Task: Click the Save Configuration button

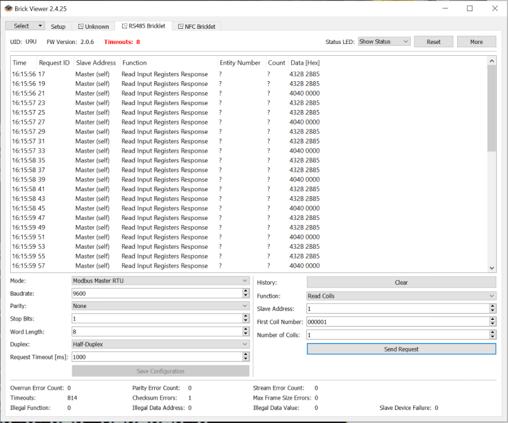Action: [x=160, y=371]
